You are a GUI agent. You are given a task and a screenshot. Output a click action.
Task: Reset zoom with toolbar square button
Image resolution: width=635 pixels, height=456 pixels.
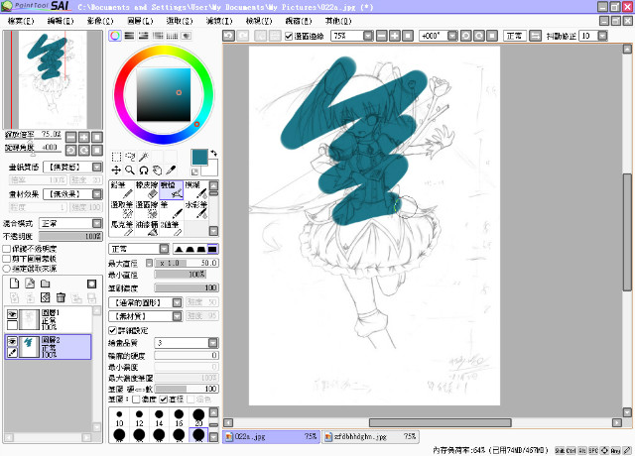(408, 36)
